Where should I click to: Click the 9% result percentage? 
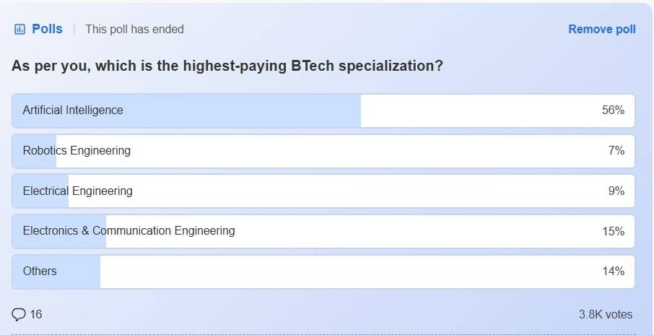[616, 191]
